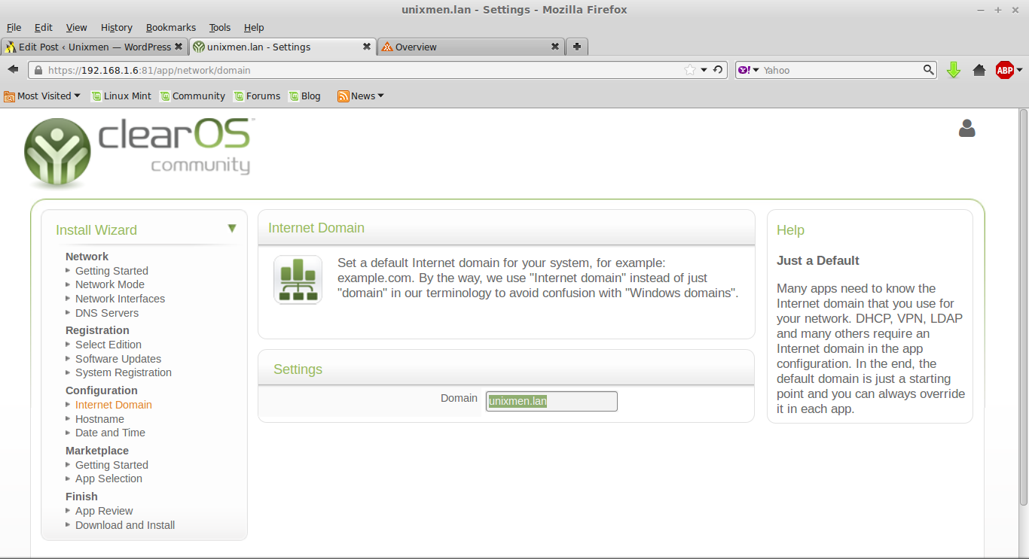The image size is (1029, 559).
Task: Close the Edit Post Unixmen tab
Action: (179, 47)
